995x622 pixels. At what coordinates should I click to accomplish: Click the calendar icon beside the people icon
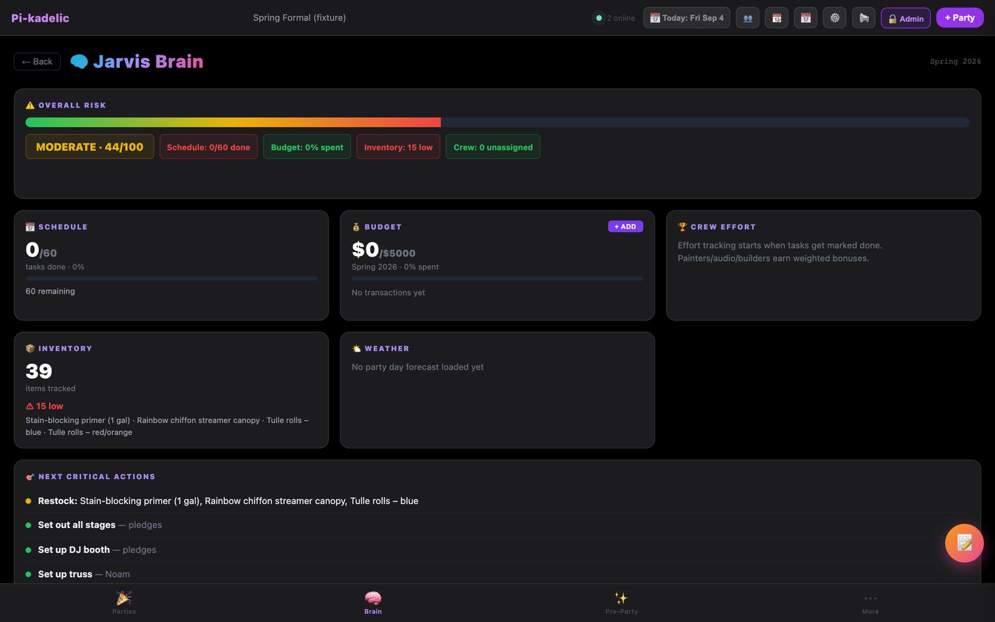coord(777,18)
